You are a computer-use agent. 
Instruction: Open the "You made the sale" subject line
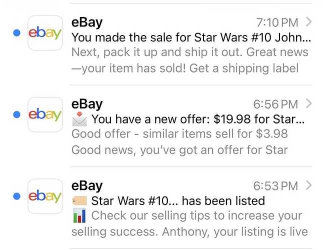(191, 37)
